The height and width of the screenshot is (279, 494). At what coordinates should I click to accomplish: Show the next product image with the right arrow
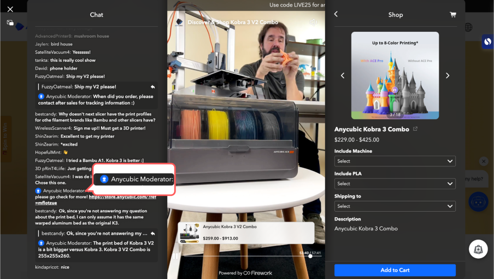pos(448,75)
